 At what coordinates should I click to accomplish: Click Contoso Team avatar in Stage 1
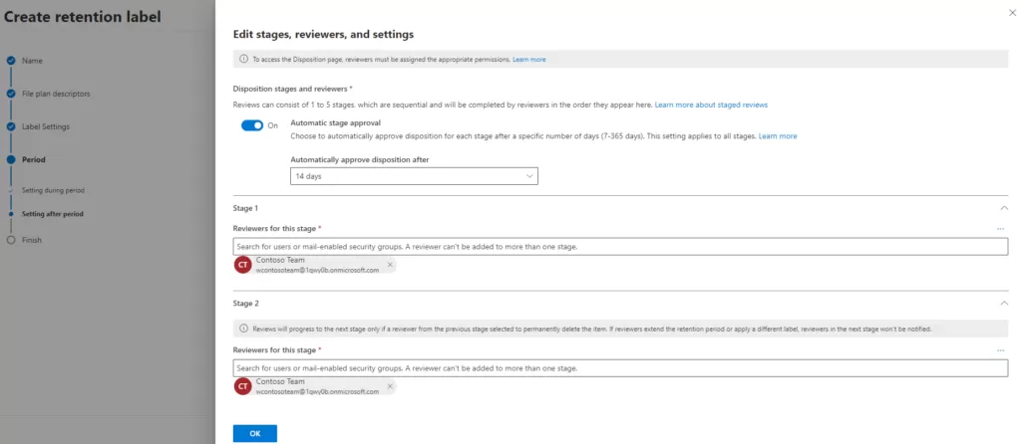click(x=242, y=265)
